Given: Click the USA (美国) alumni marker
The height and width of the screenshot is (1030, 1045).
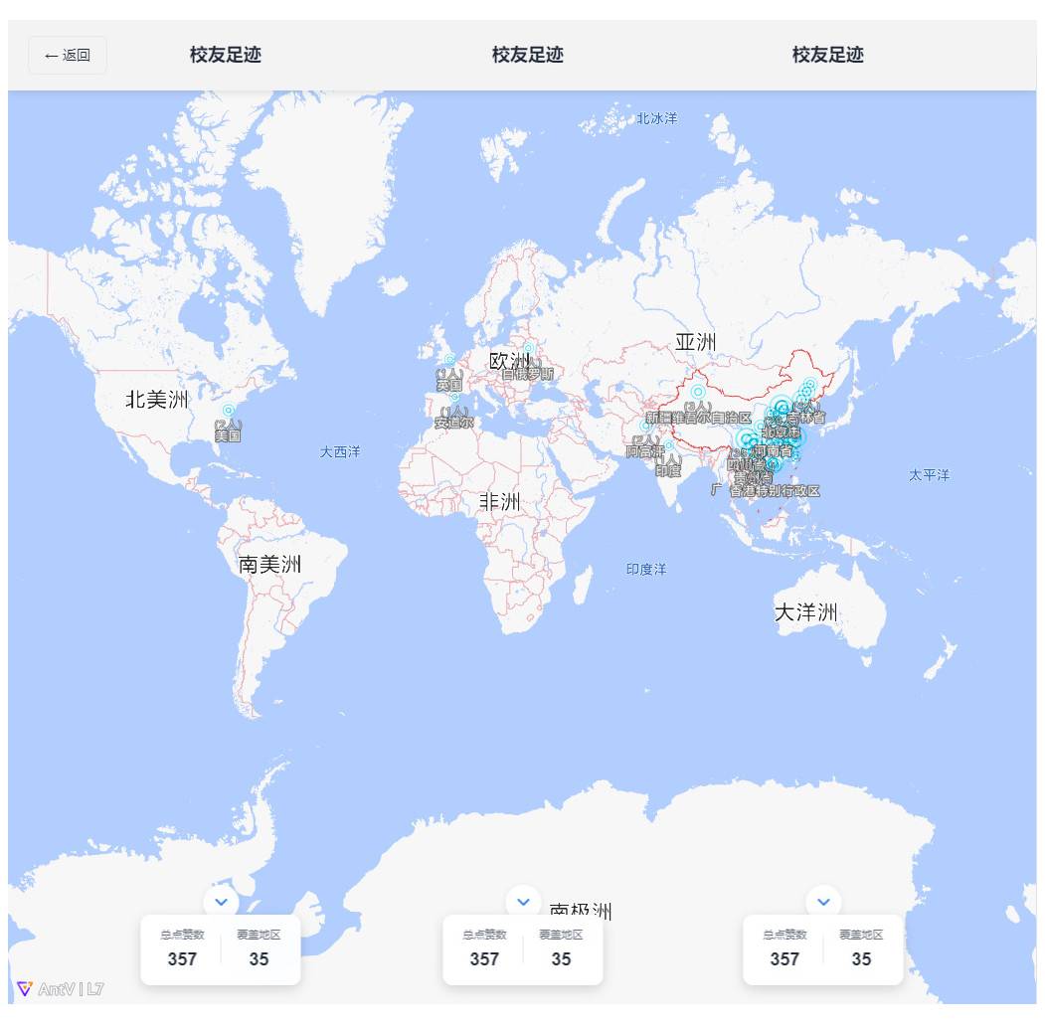Looking at the screenshot, I should tap(229, 410).
